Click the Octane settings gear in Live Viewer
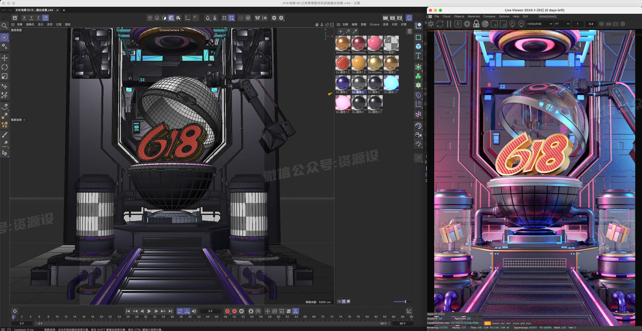The image size is (642, 331). (467, 24)
